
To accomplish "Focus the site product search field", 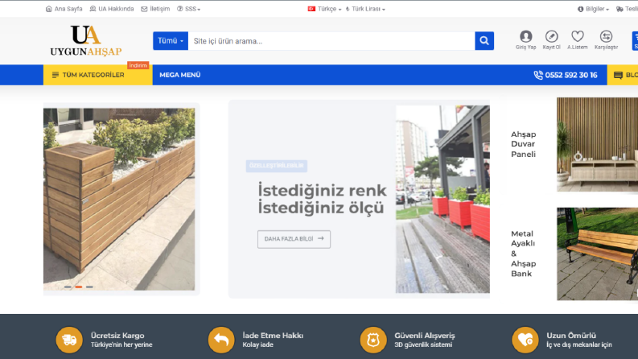I will point(331,41).
